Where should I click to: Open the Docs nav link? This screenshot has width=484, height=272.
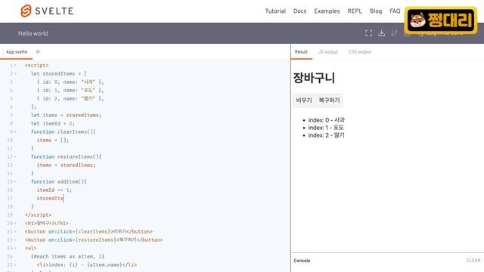click(299, 11)
